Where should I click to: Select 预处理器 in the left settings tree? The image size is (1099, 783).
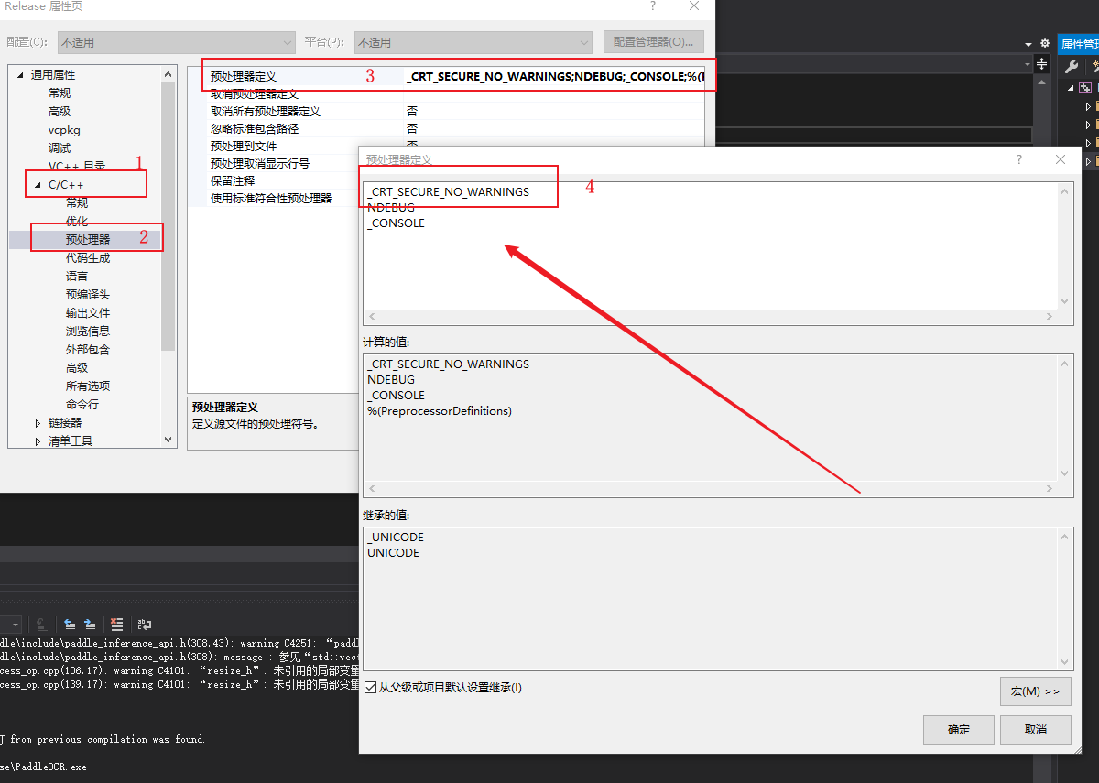pyautogui.click(x=87, y=238)
